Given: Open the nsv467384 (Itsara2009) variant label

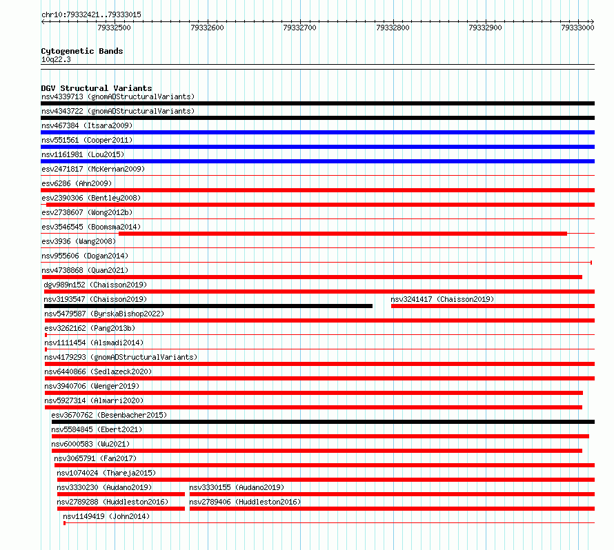Looking at the screenshot, I should 87,125.
